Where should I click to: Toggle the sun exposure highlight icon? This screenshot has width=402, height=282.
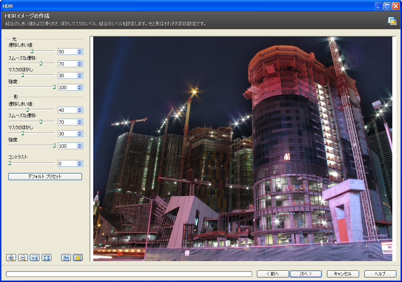78,257
